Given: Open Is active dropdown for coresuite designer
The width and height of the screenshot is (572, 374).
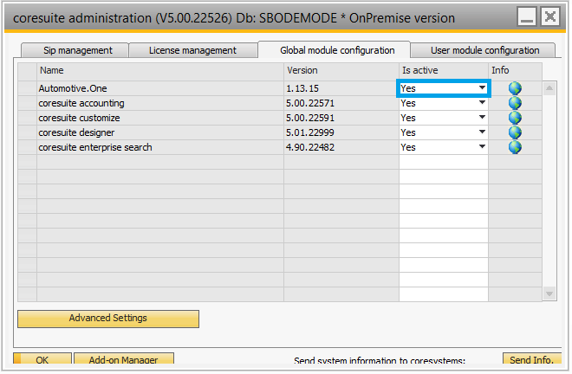Looking at the screenshot, I should (x=481, y=132).
